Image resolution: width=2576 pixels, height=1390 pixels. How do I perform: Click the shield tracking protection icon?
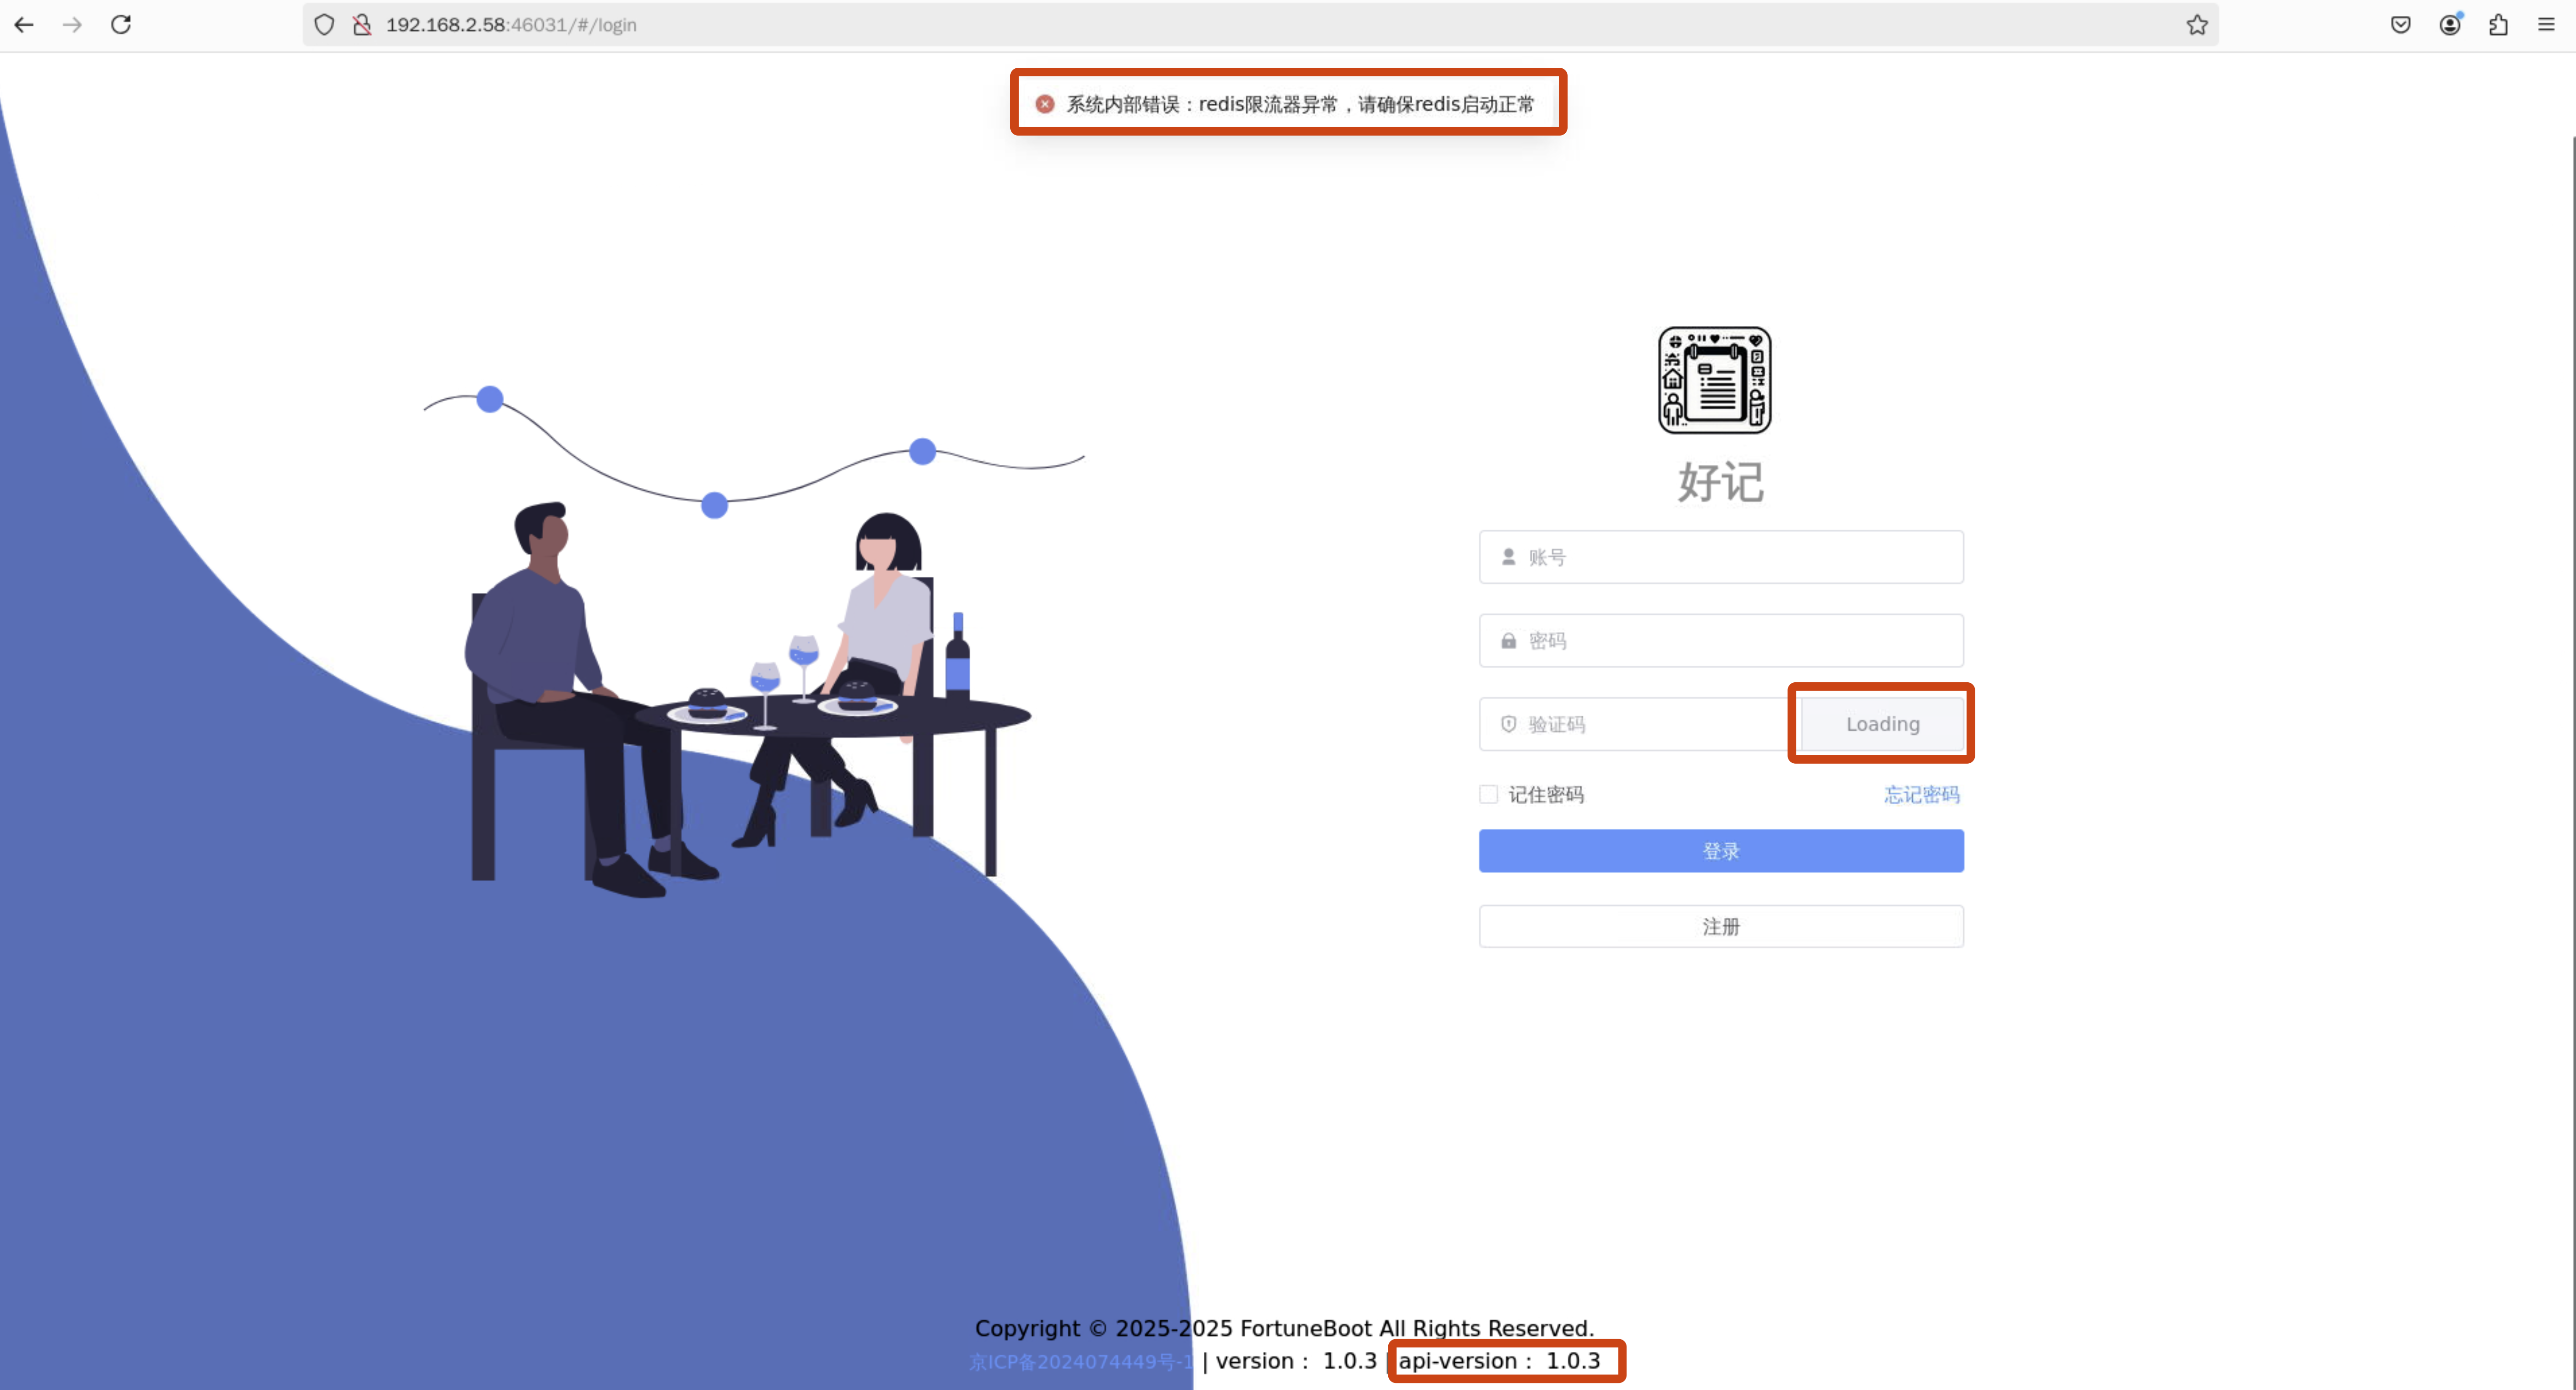[x=324, y=25]
